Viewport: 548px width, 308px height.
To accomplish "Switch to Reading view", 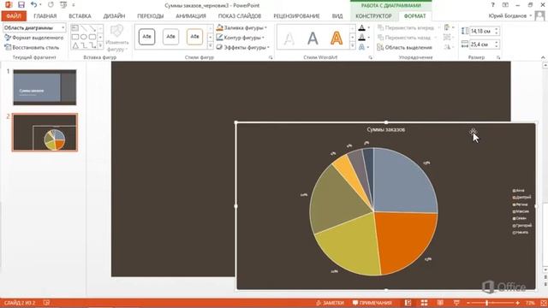I will 440,303.
